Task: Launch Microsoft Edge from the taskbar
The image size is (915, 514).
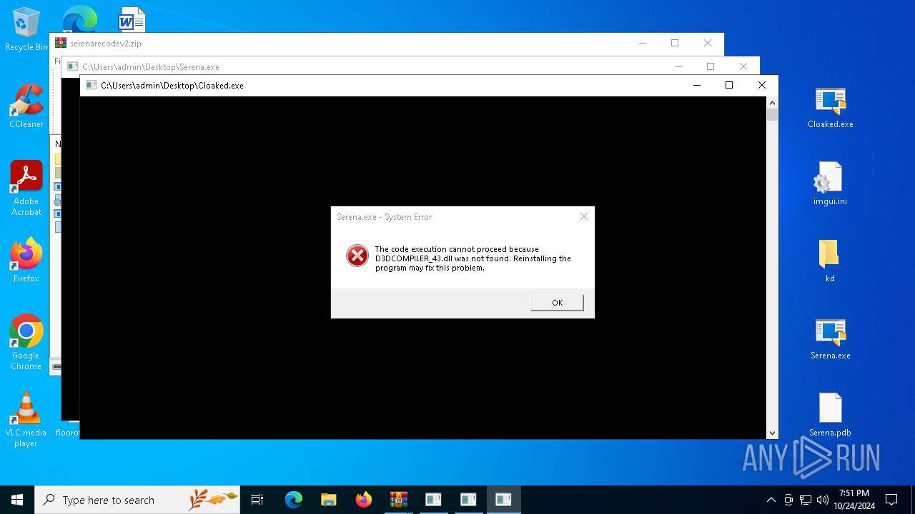Action: (293, 500)
